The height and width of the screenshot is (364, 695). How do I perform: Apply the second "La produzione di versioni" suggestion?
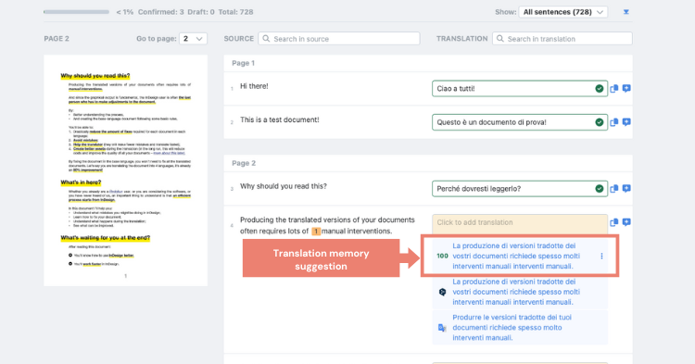pyautogui.click(x=516, y=292)
